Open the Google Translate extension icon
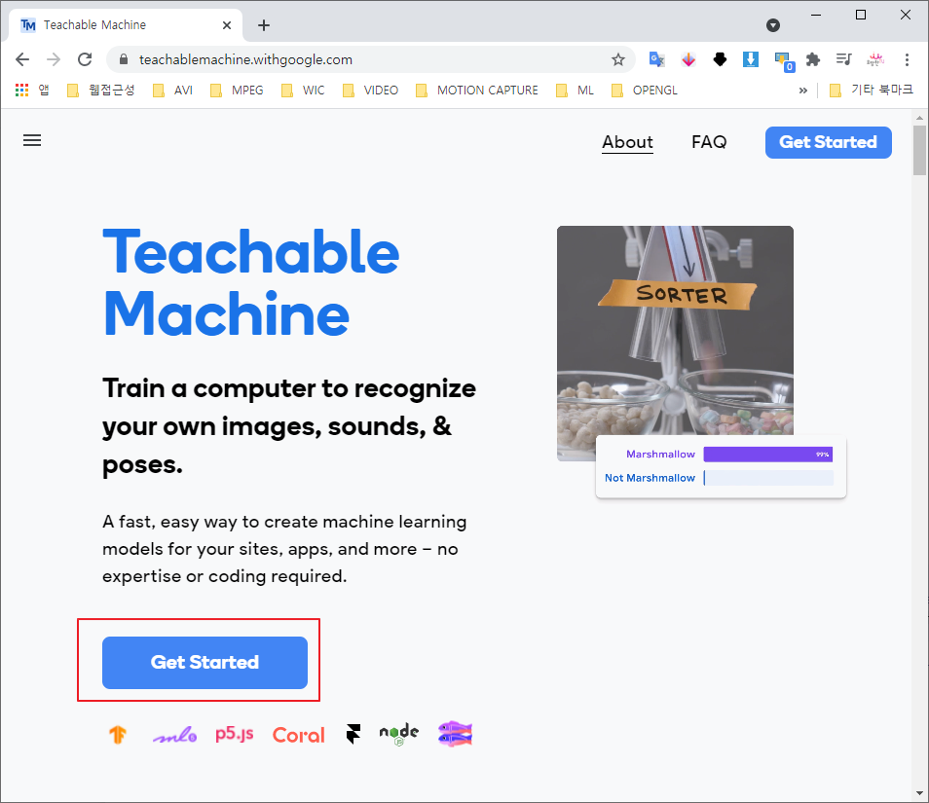The height and width of the screenshot is (803, 929). point(656,59)
